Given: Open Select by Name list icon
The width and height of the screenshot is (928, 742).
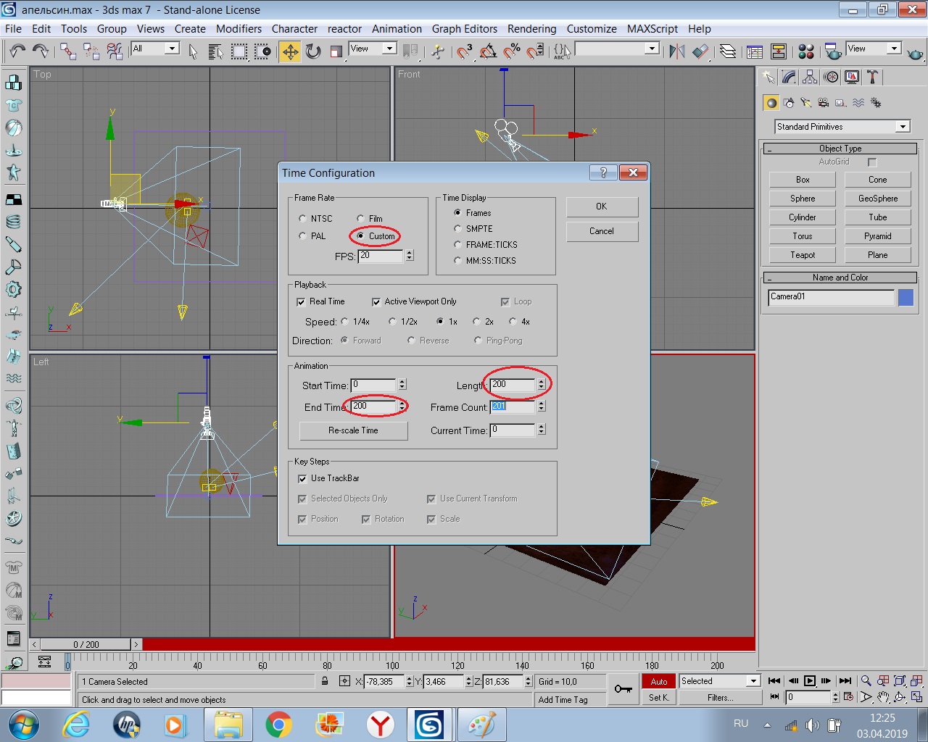Looking at the screenshot, I should coord(215,51).
